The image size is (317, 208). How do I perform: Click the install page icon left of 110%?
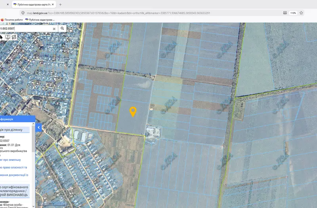coord(285,13)
